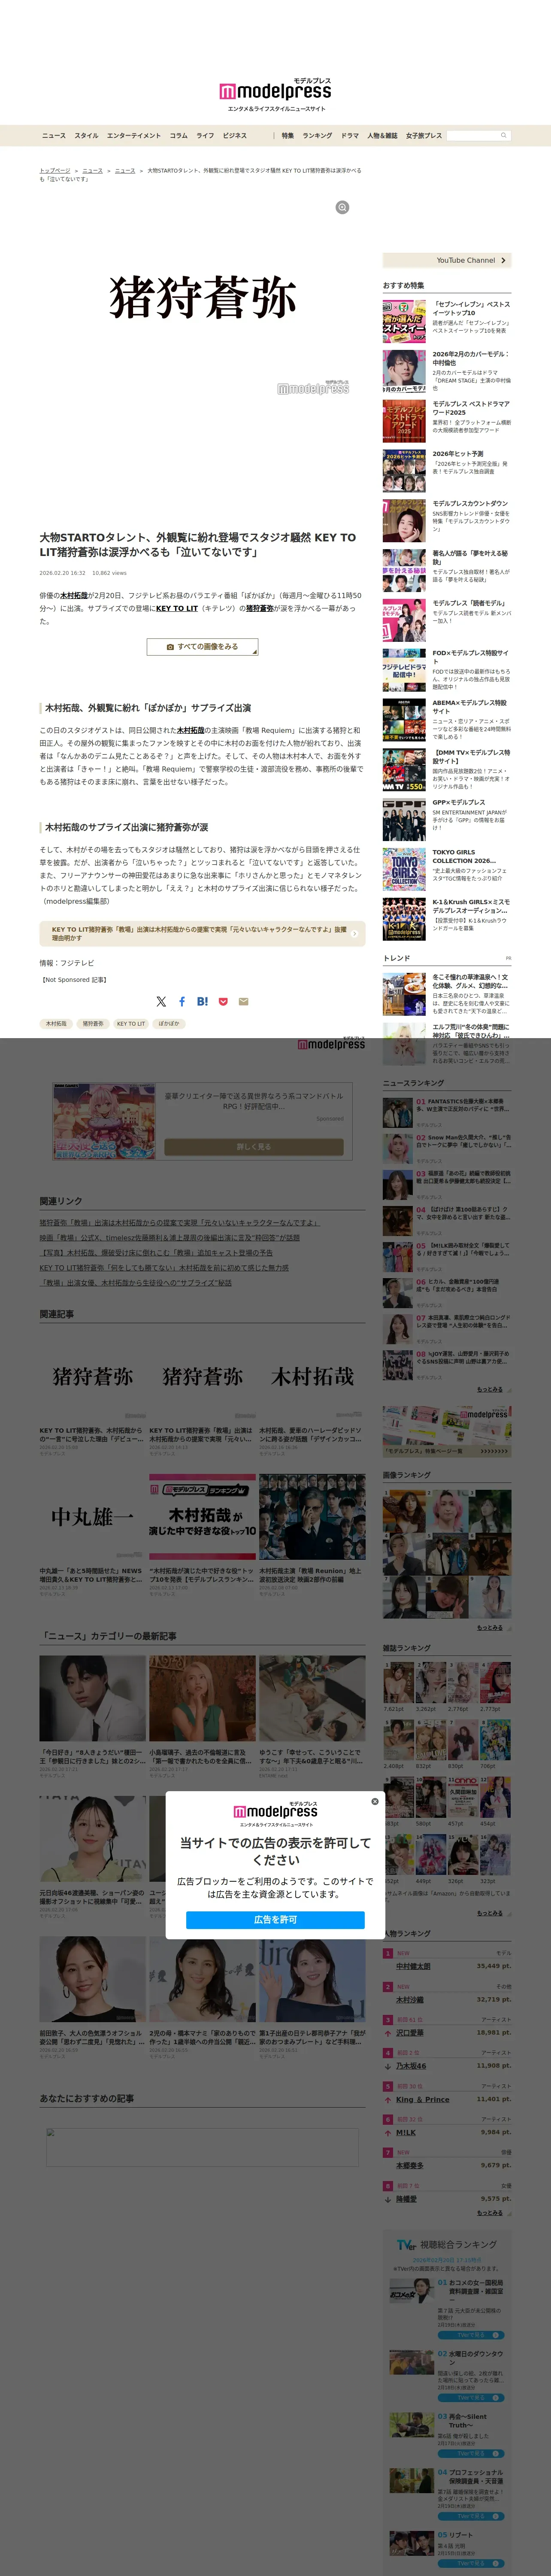Open K-1&Krush GIRLS audition item
The image size is (551, 2576).
coord(447,919)
